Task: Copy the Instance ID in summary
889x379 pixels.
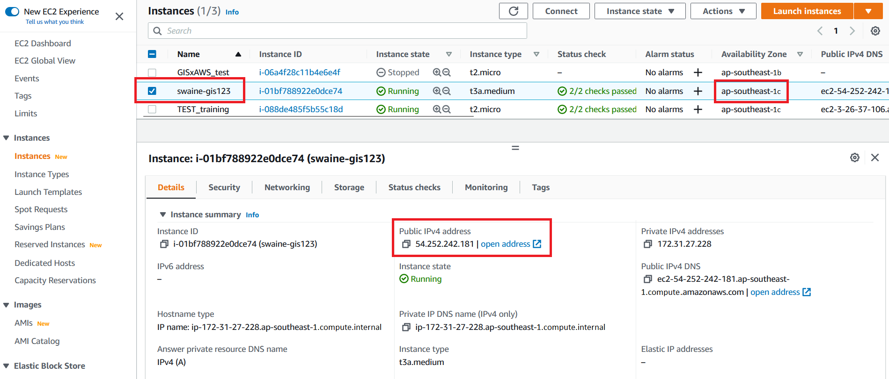Action: click(x=164, y=244)
